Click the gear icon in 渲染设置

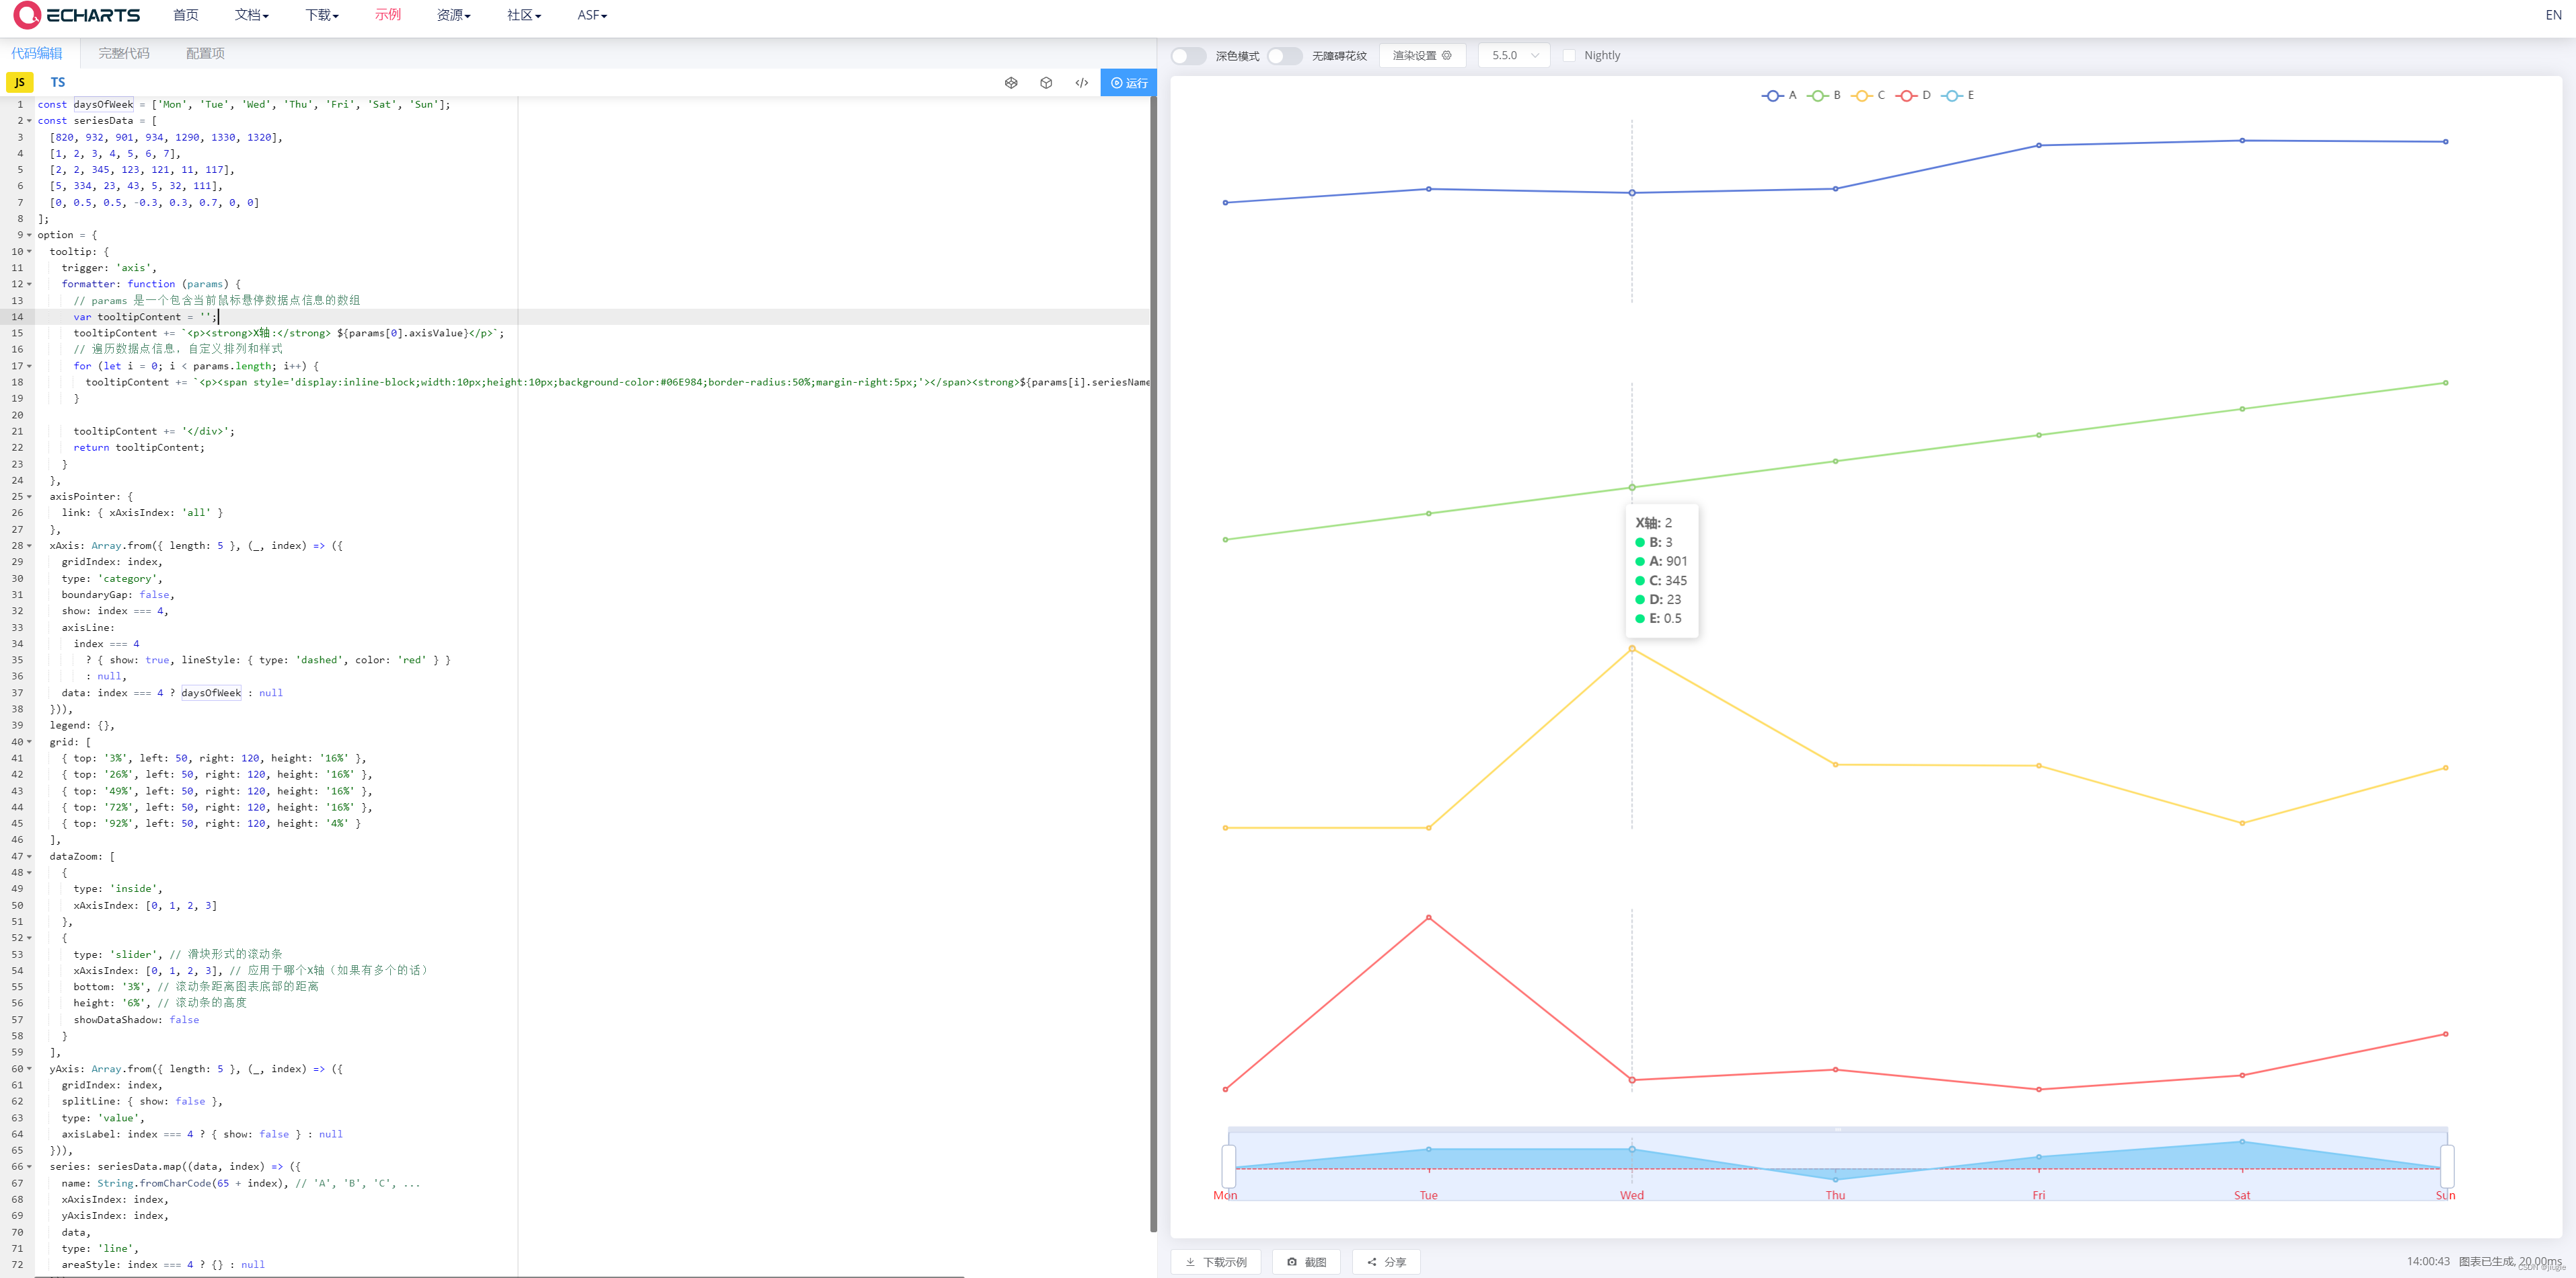coord(1446,55)
